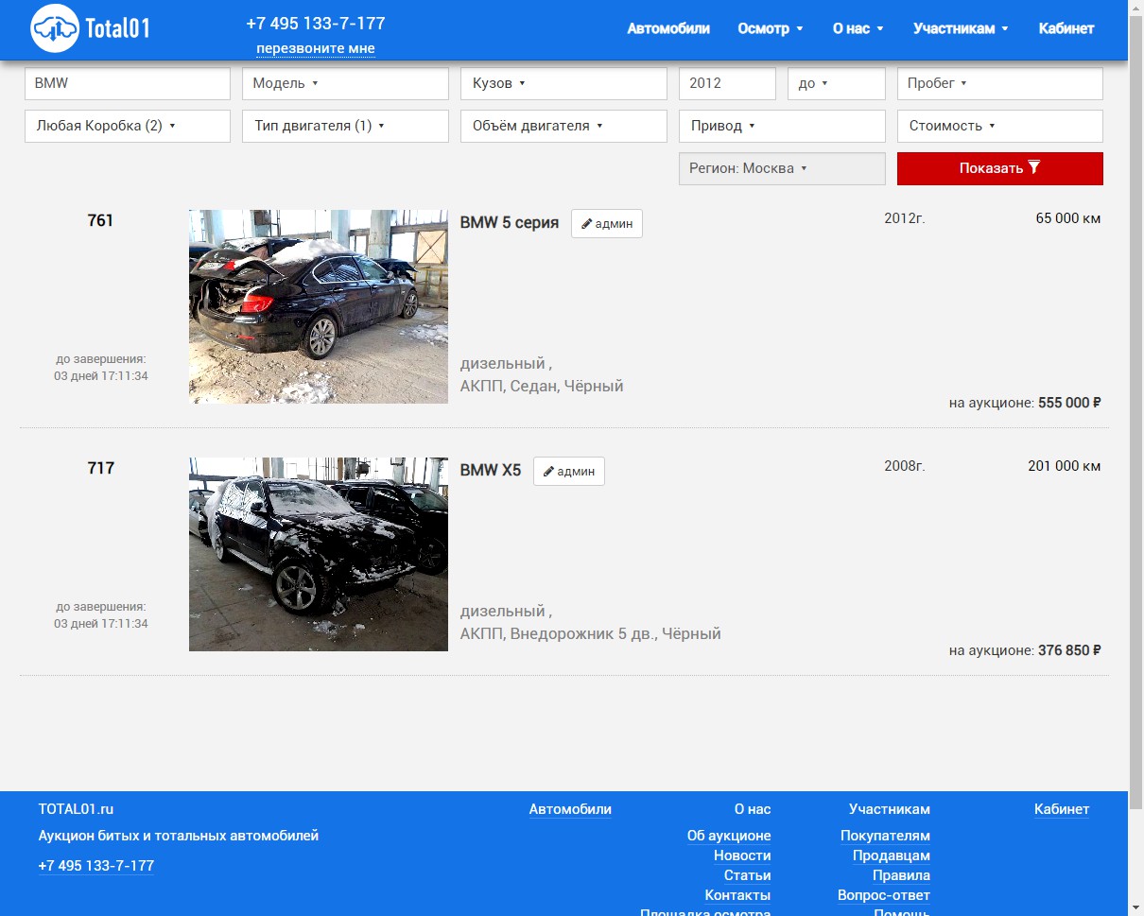Open the BMW 5 серия listing title
1144x916 pixels.
(509, 223)
